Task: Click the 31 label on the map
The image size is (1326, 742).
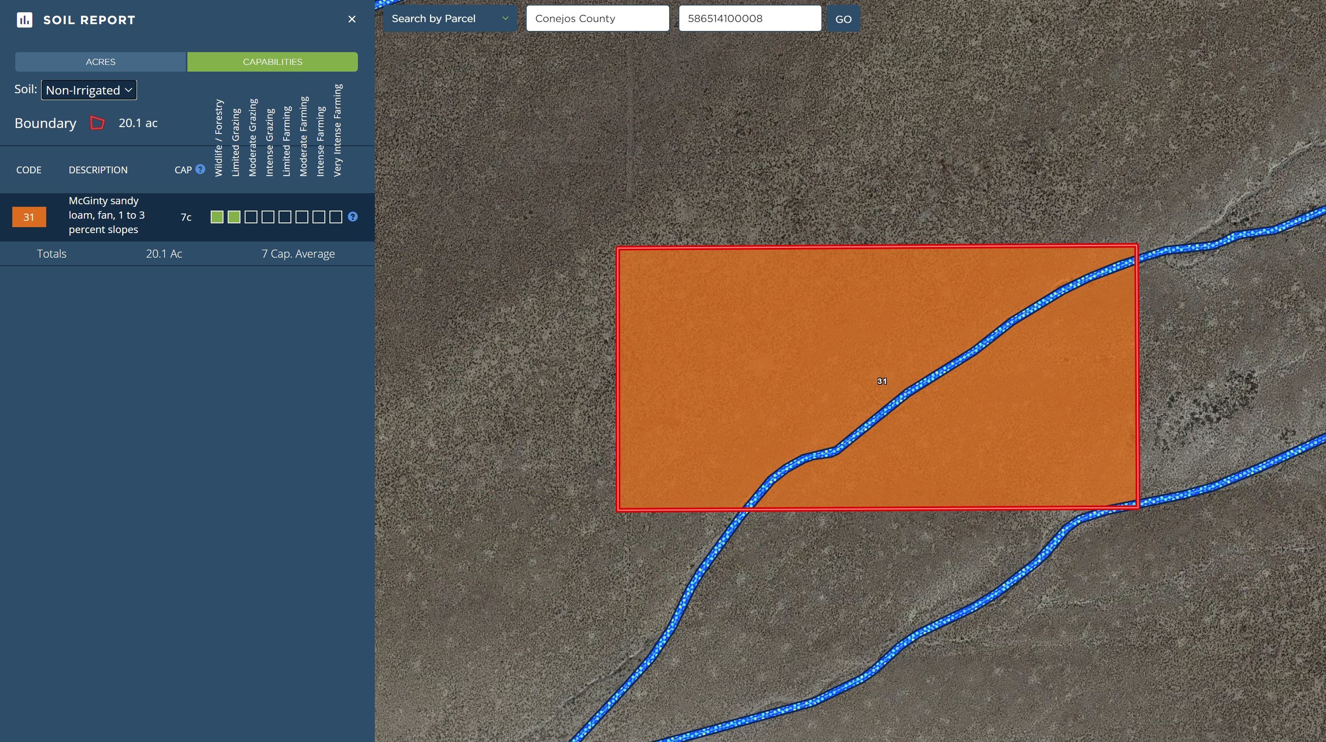Action: click(882, 381)
